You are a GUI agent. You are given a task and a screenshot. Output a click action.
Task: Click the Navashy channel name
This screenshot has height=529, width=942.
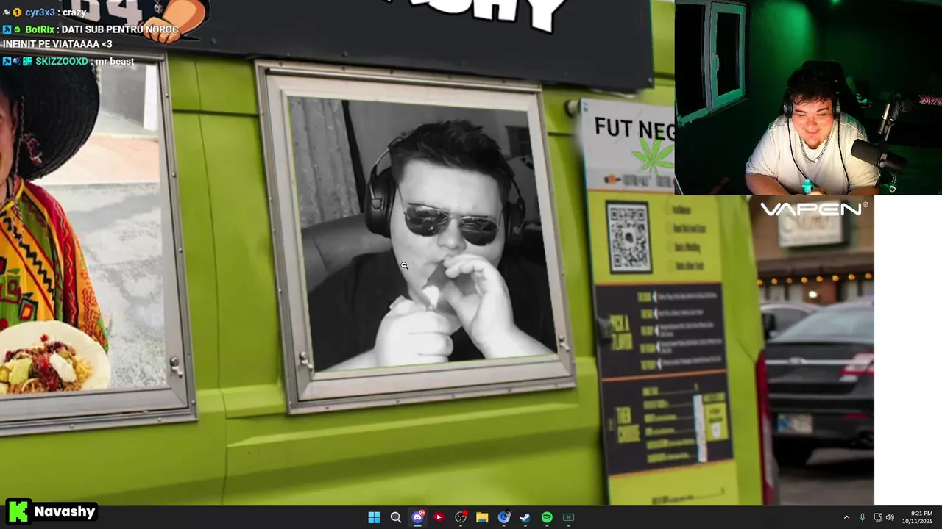coord(64,511)
